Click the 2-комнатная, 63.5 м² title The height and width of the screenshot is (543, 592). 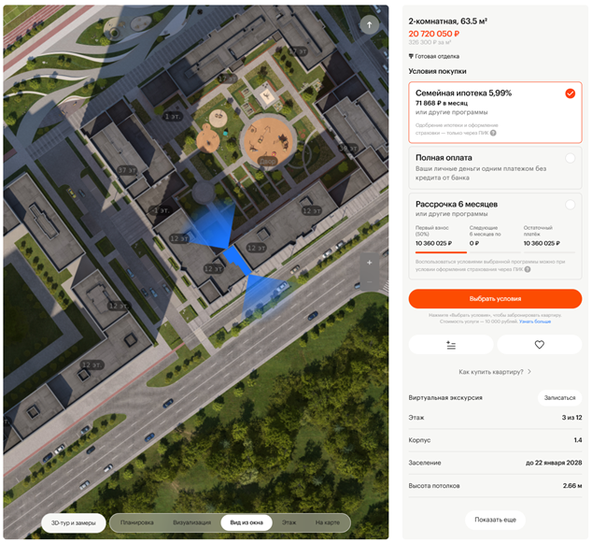click(x=448, y=21)
